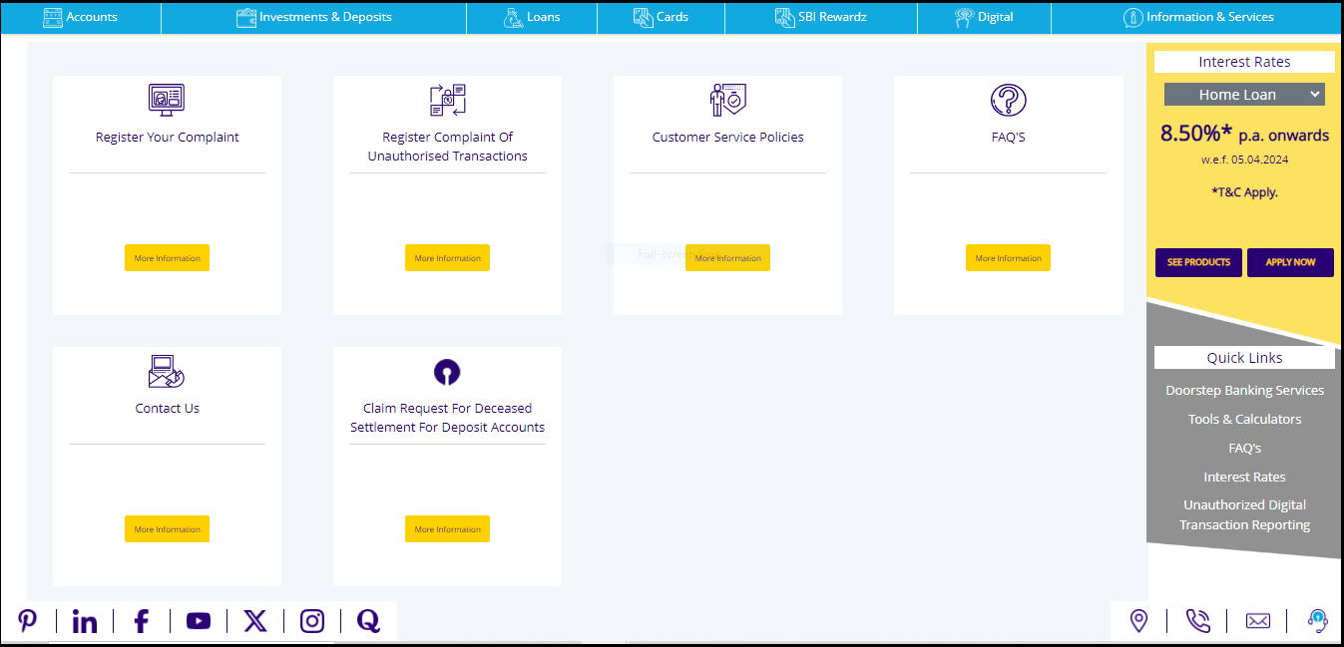1344x647 pixels.
Task: Click the Register Your Complaint title
Action: coord(167,138)
